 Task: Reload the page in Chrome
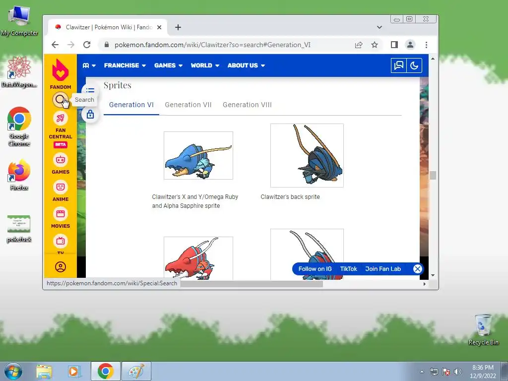[x=87, y=45]
